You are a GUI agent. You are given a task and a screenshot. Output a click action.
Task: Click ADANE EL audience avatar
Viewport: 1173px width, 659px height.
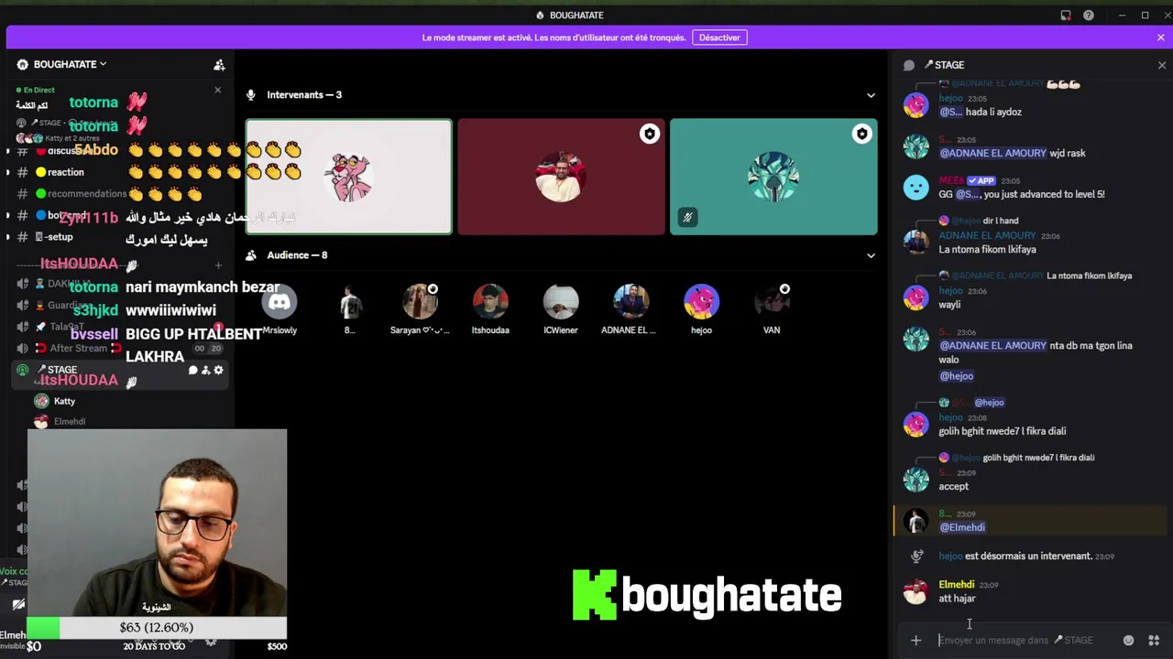[x=630, y=302]
